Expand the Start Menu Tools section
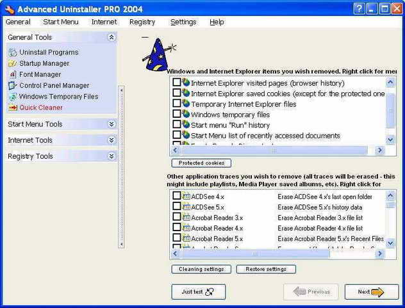The image size is (405, 308). coord(112,124)
